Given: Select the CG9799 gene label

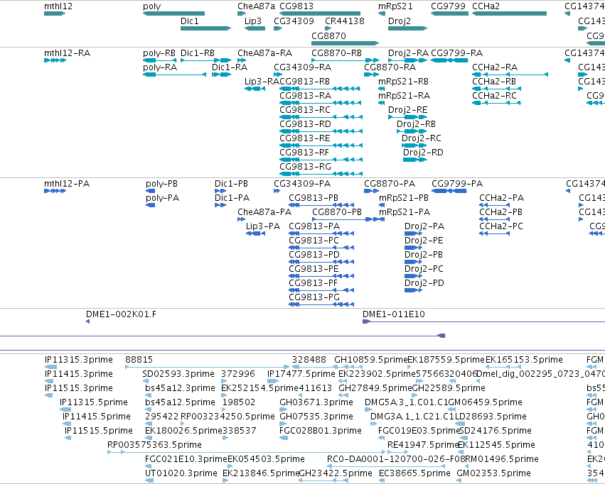Looking at the screenshot, I should pos(448,6).
